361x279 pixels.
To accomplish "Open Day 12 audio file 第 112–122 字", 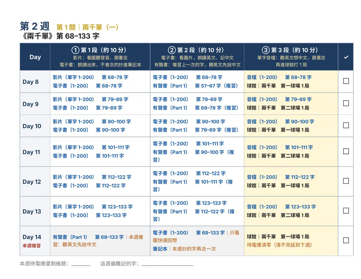I will (x=281, y=177).
